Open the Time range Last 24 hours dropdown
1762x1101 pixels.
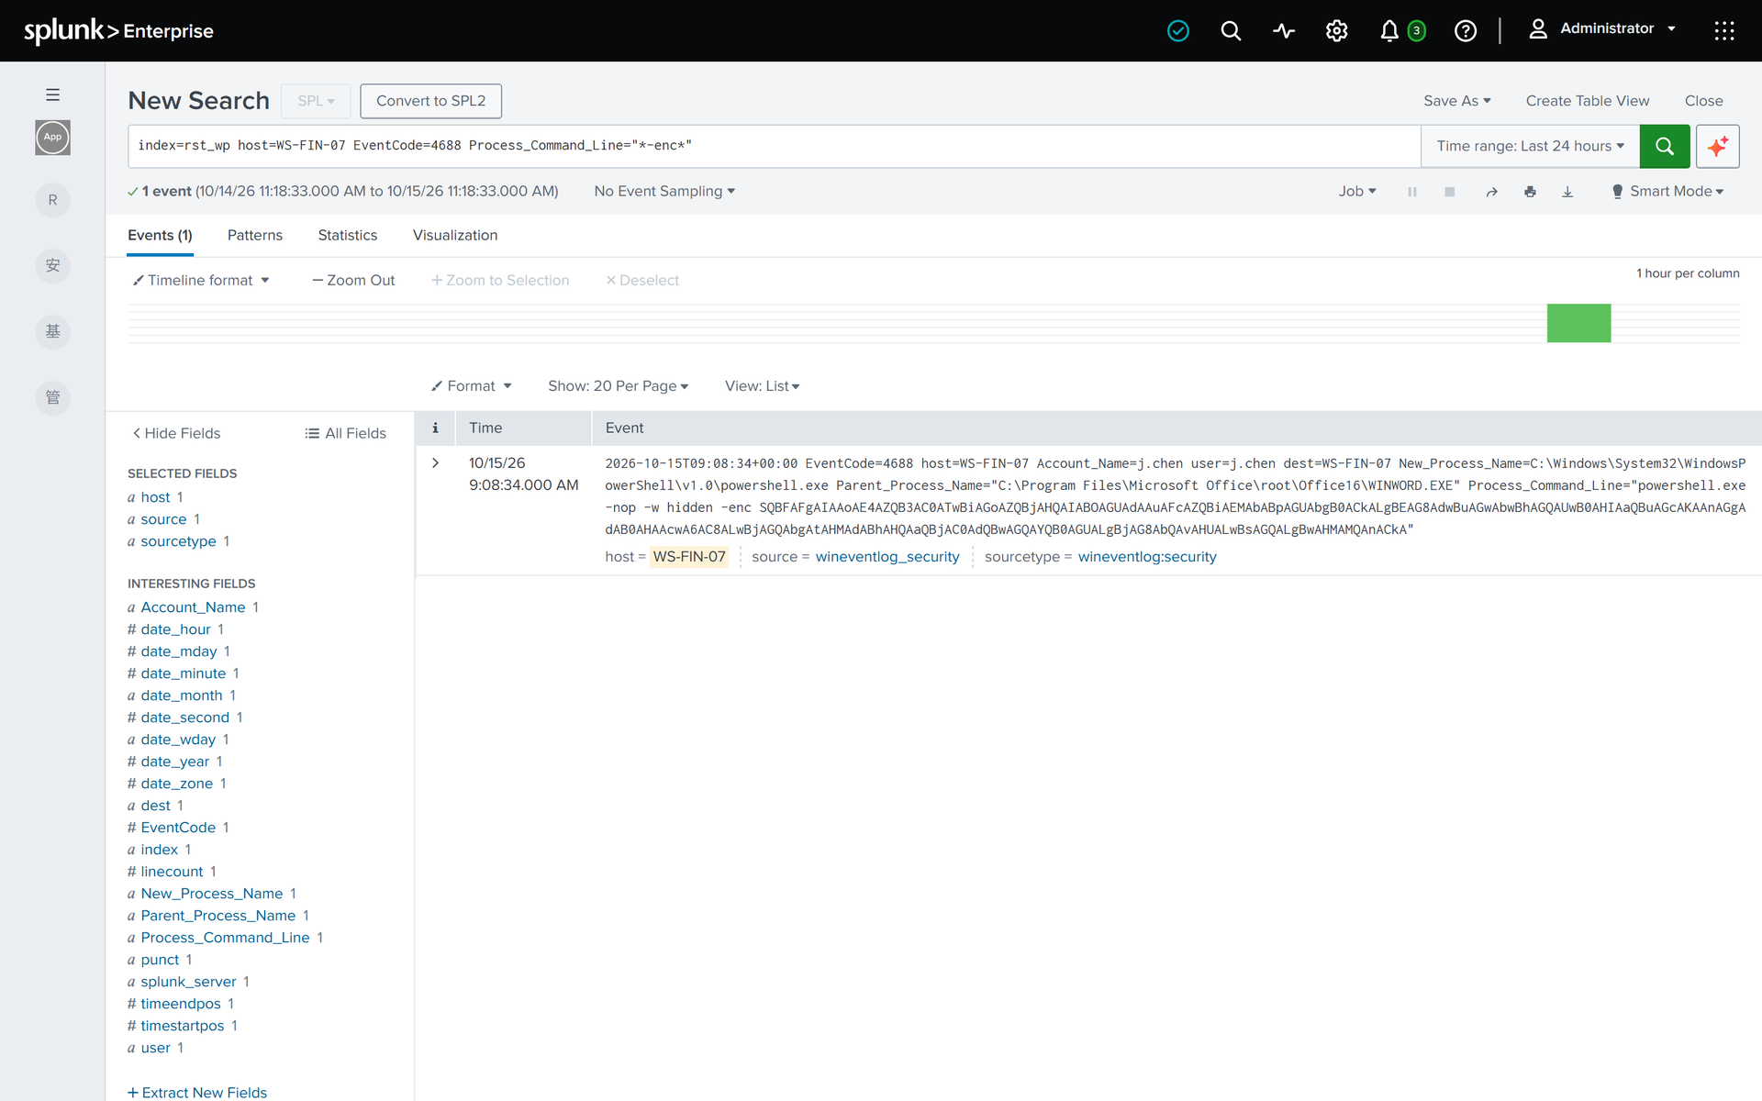[x=1530, y=146]
